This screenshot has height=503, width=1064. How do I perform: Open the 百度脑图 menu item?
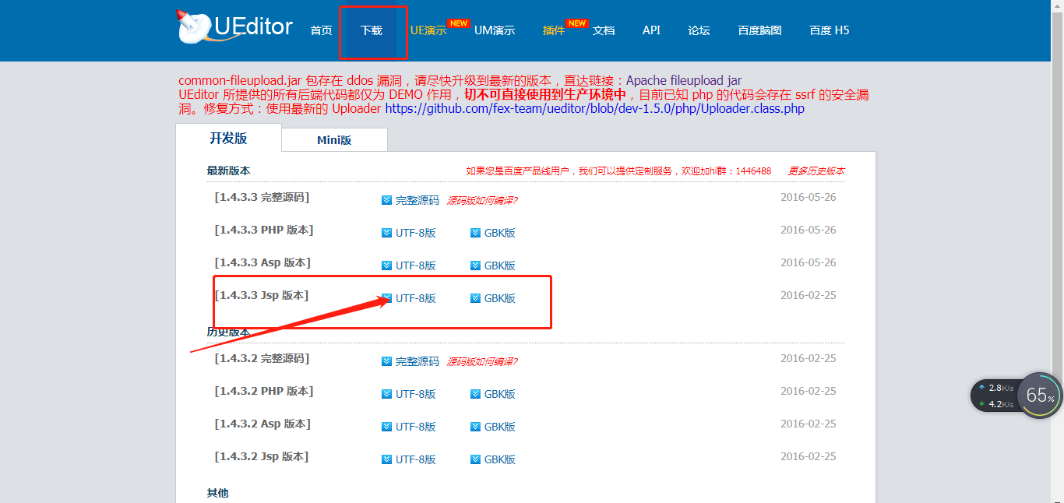pos(759,30)
